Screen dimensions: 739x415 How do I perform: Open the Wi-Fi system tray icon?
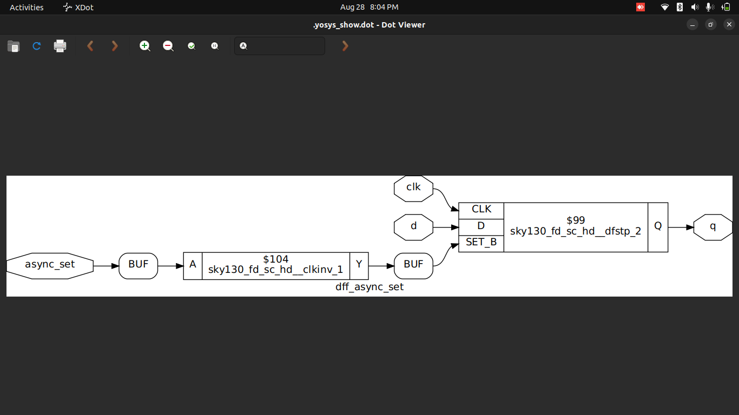click(665, 7)
